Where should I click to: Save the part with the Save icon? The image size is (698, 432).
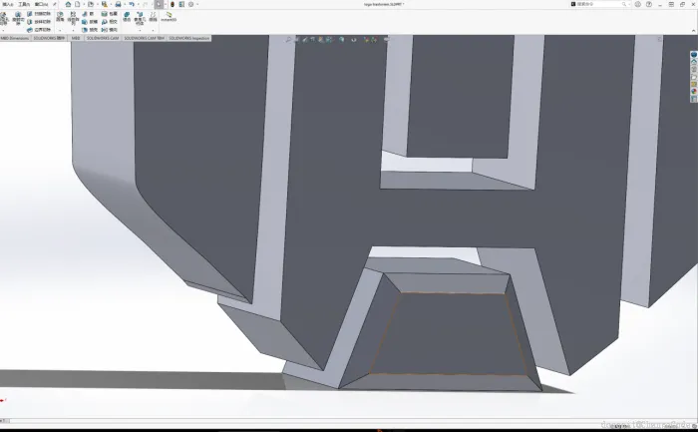104,4
